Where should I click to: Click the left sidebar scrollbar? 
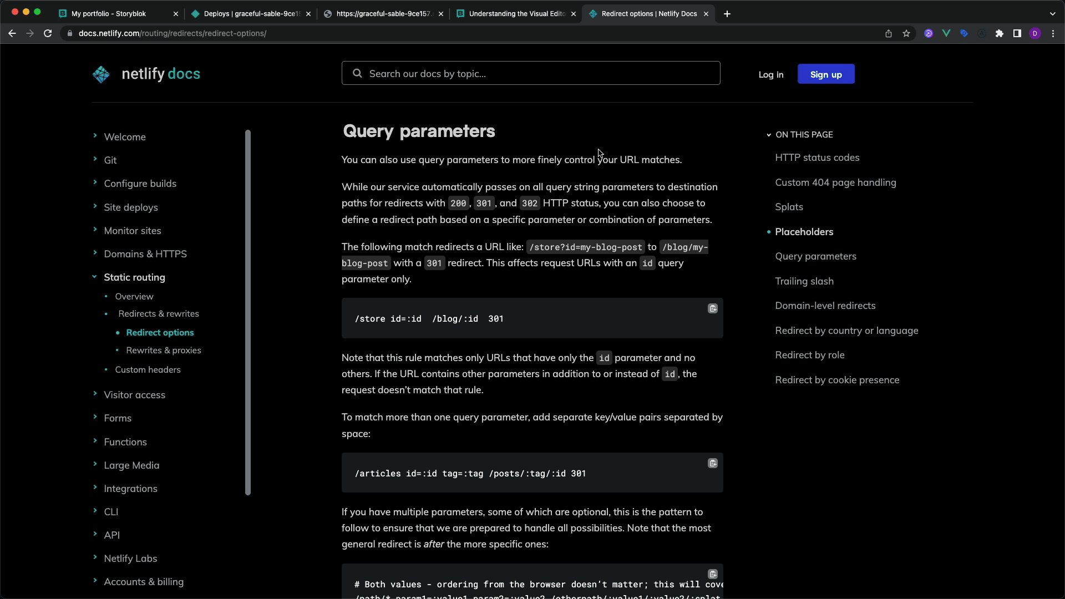[x=248, y=312]
